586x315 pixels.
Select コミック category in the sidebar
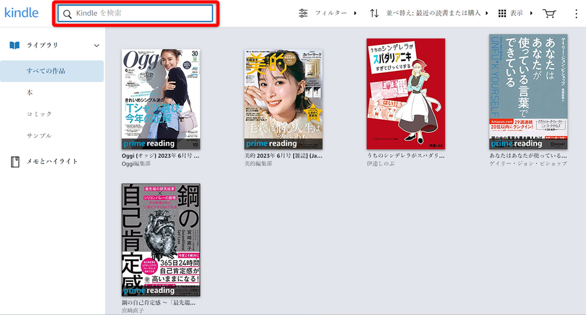click(39, 114)
